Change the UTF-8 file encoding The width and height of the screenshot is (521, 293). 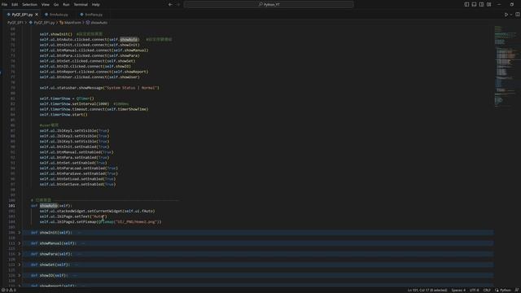tap(474, 290)
